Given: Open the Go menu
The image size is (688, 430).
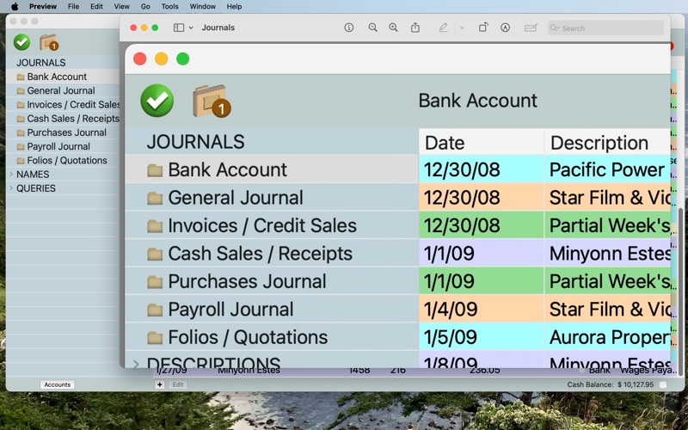Looking at the screenshot, I should point(145,7).
